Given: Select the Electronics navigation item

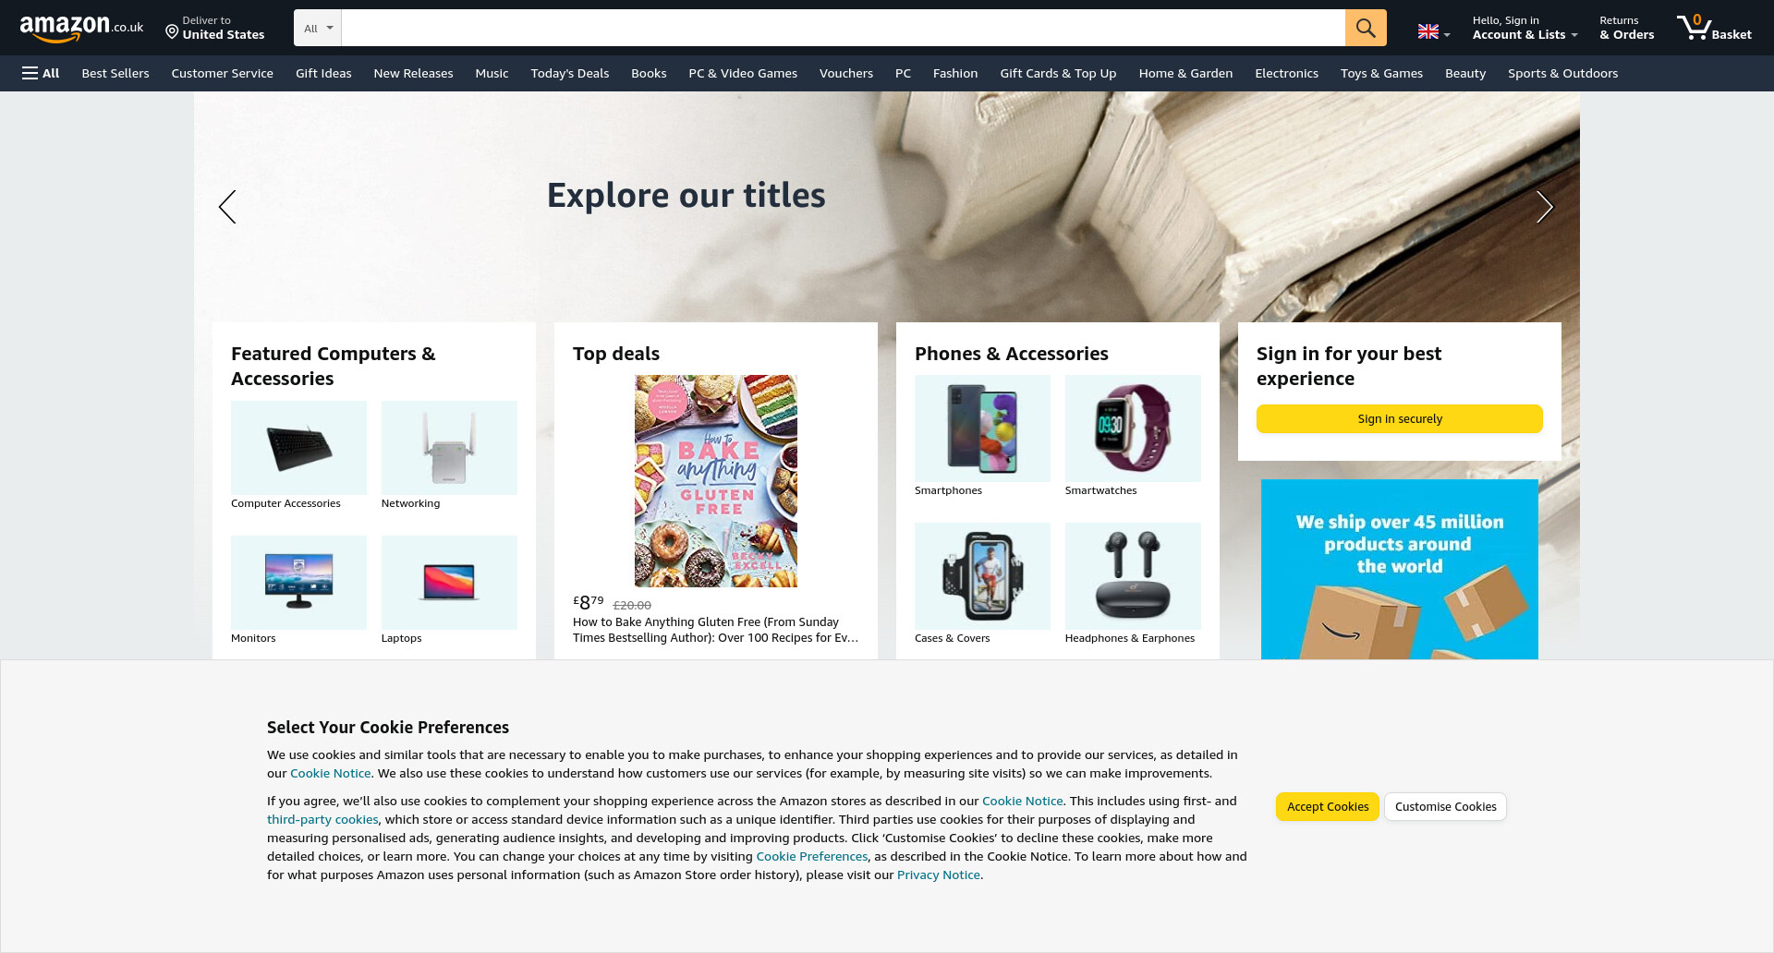Looking at the screenshot, I should tap(1286, 73).
